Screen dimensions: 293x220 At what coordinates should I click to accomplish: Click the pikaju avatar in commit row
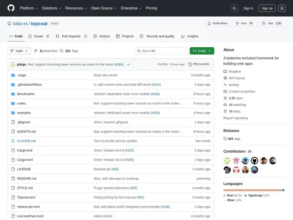tap(13, 64)
